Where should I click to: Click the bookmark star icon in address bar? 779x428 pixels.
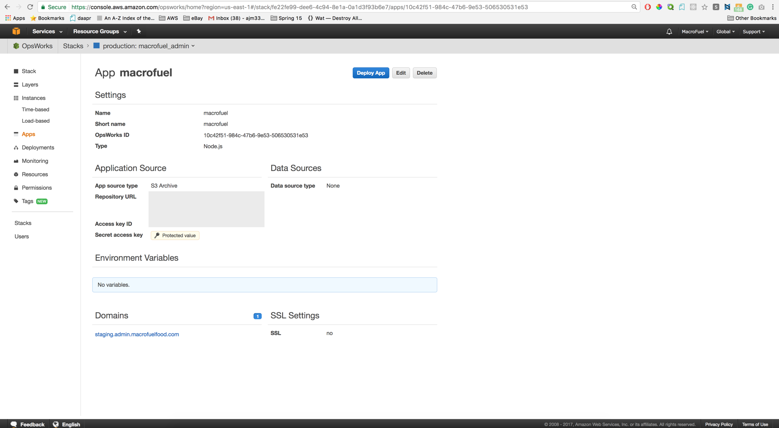[x=705, y=7]
